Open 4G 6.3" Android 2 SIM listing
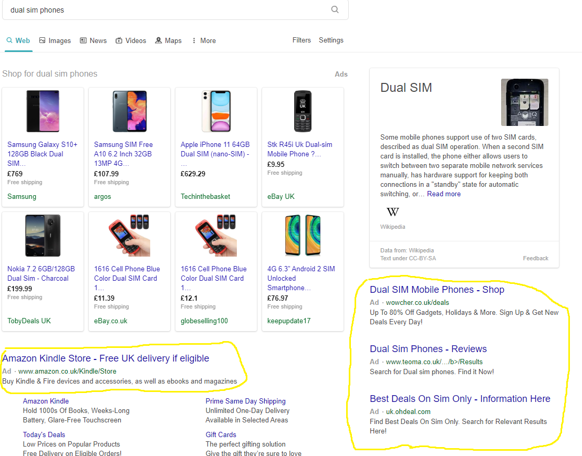The image size is (582, 456). coord(301,278)
